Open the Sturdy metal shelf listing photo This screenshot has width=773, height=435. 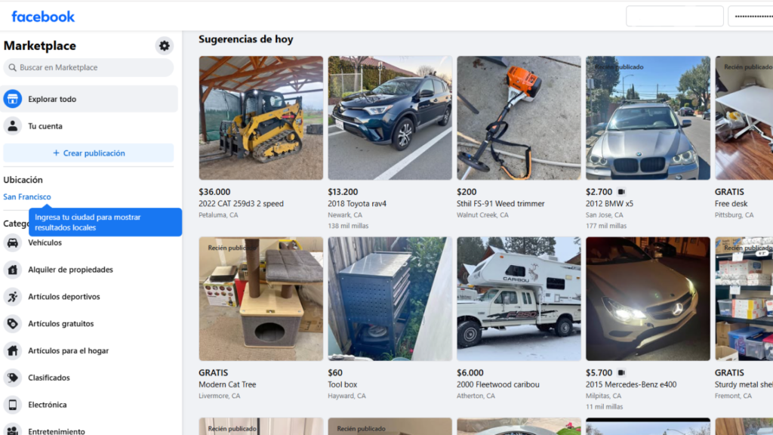(x=744, y=299)
